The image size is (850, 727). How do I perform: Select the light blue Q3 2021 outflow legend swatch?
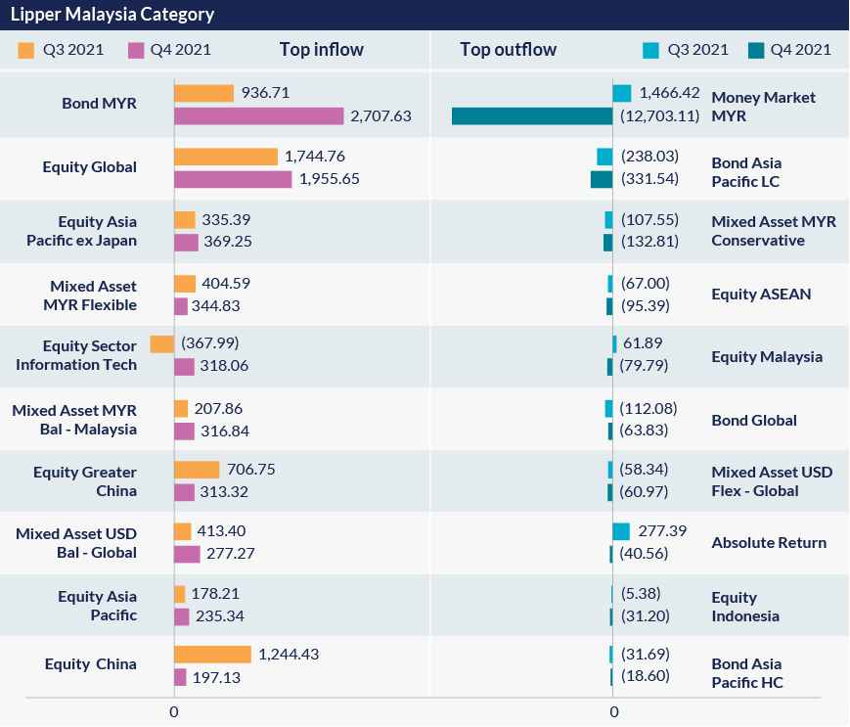point(651,50)
